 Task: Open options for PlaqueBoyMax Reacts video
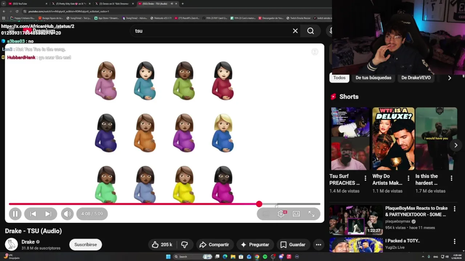click(454, 209)
